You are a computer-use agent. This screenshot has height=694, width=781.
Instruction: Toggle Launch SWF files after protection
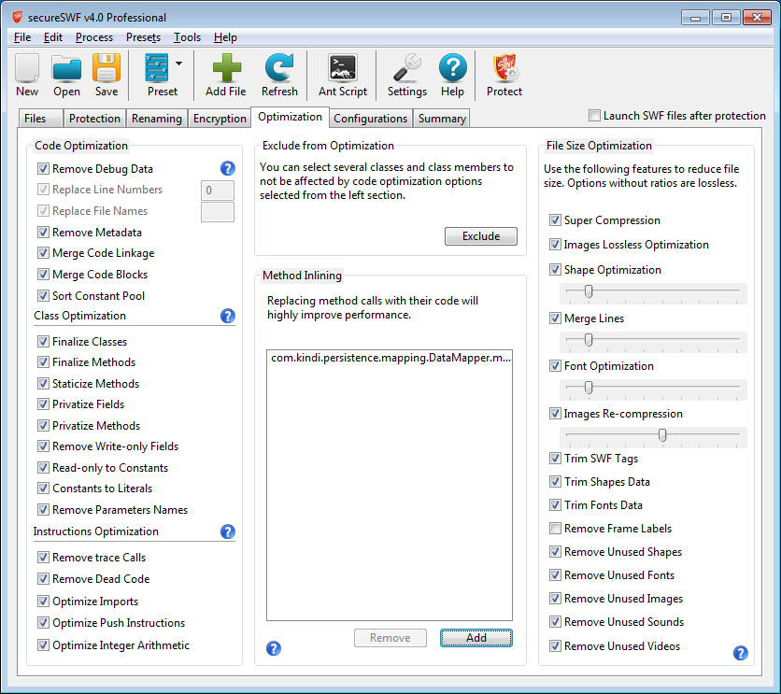[x=595, y=116]
